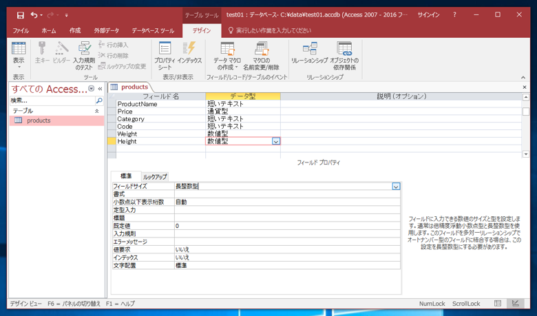This screenshot has width=537, height=316.
Task: Click the 標題 property field
Action: [287, 218]
